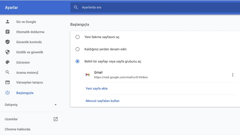This screenshot has width=240, height=135.
Task: Click the browser window icon for Varsayılan tarayıcı
Action: [x=8, y=83]
